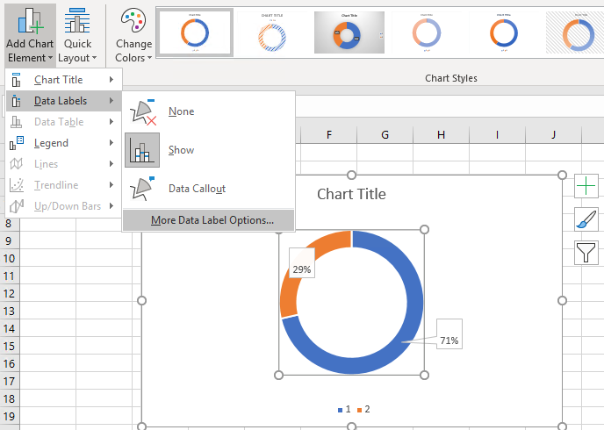Click legend entry 2 with orange marker
Viewport: 604px width, 430px height.
[363, 409]
